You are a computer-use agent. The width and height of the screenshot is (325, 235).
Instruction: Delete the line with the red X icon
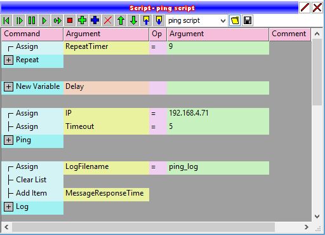pos(108,20)
